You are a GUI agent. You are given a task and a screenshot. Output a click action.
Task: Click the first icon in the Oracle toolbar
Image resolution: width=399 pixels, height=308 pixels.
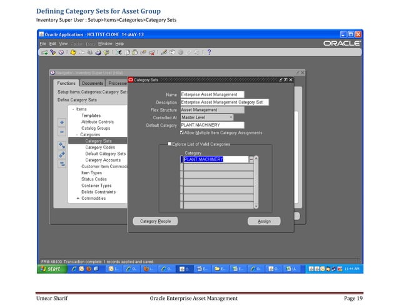pos(45,52)
